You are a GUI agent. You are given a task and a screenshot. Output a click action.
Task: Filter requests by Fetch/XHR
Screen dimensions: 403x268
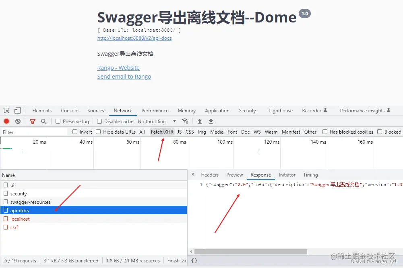[x=162, y=132]
